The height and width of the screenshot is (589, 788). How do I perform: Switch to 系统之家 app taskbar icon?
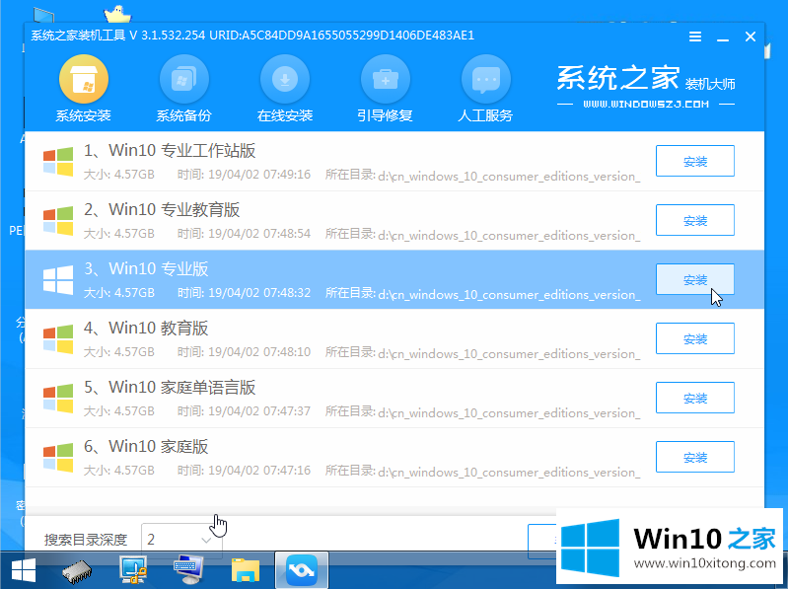coord(302,570)
